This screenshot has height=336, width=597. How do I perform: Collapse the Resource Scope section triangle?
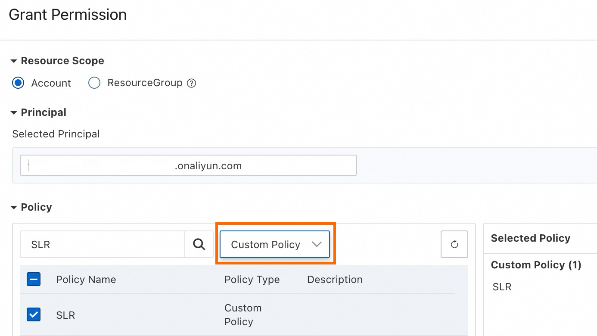click(x=14, y=60)
